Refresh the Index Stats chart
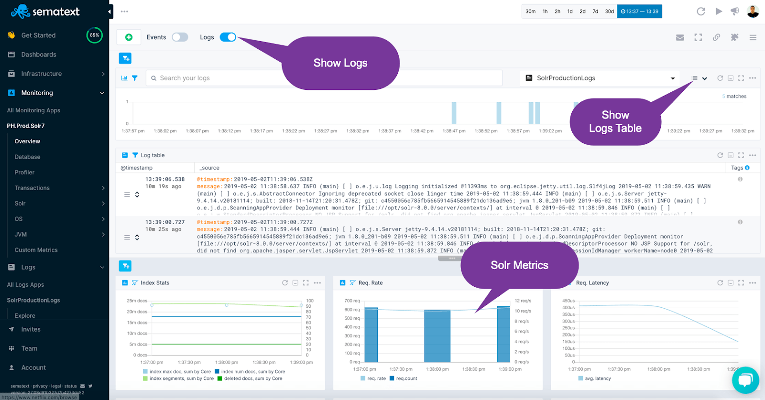765x400 pixels. click(285, 283)
